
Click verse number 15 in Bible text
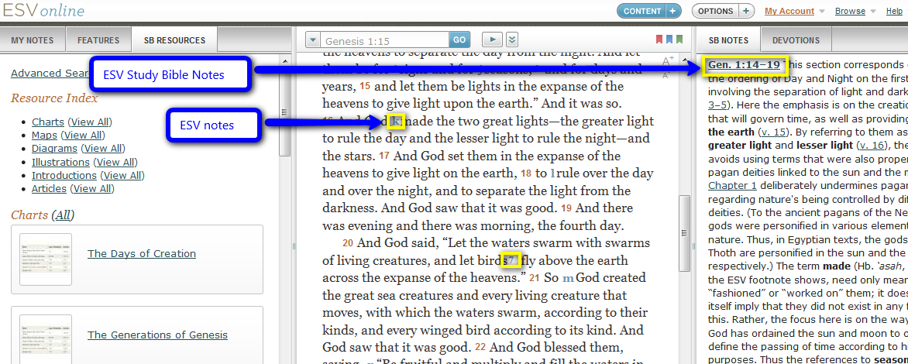366,86
